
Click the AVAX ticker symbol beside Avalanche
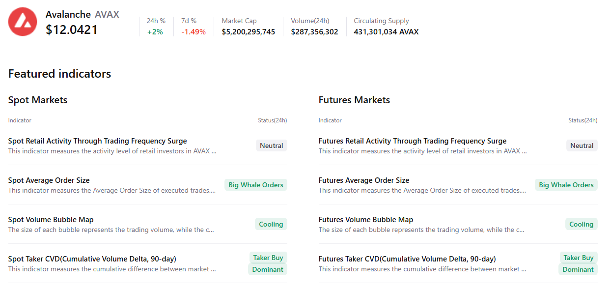(x=107, y=15)
